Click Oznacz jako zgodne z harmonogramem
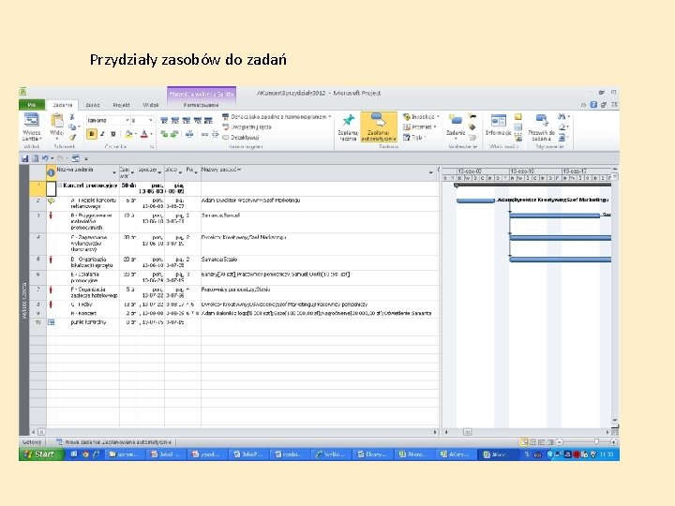675x506 pixels. coord(277,116)
